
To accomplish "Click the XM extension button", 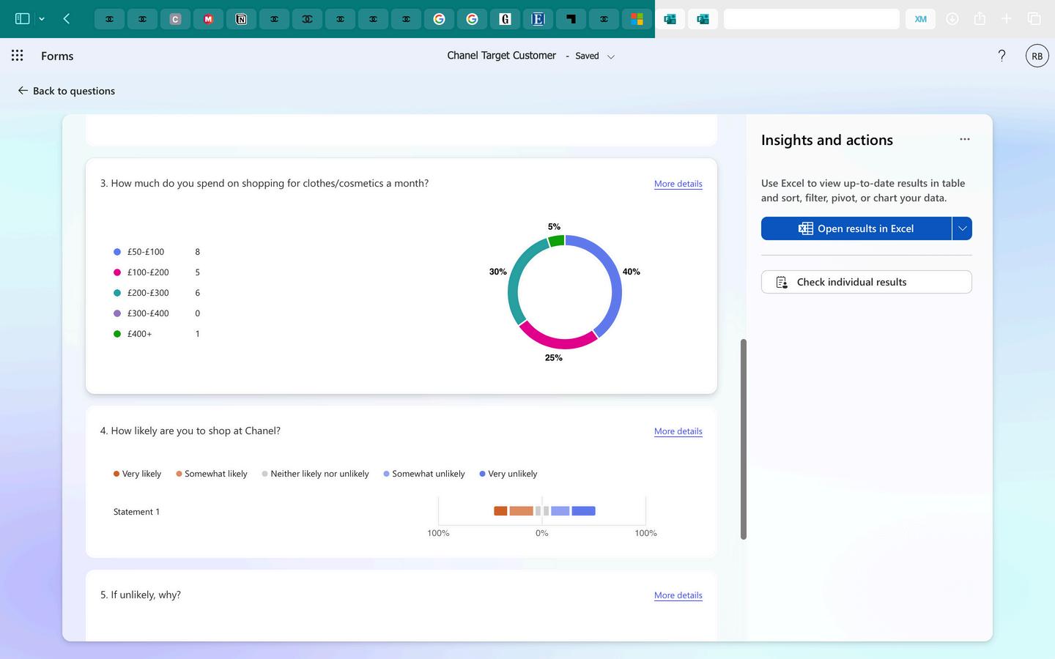I will coord(920,19).
